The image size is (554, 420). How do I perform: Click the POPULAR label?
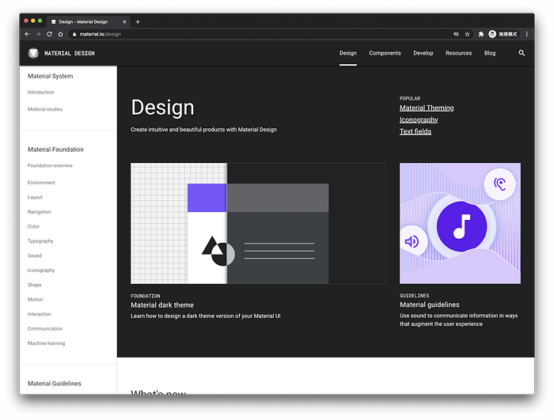tap(410, 98)
